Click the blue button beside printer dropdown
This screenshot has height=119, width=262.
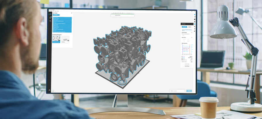pos(189,91)
